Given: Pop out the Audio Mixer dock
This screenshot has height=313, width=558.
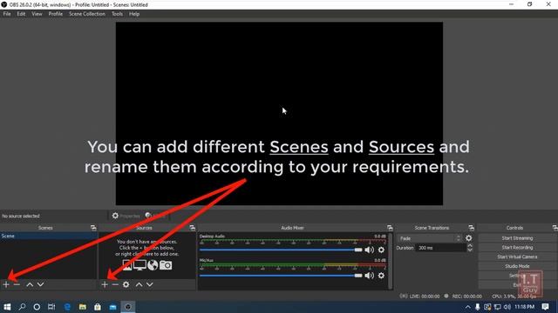Looking at the screenshot, I should pos(390,228).
